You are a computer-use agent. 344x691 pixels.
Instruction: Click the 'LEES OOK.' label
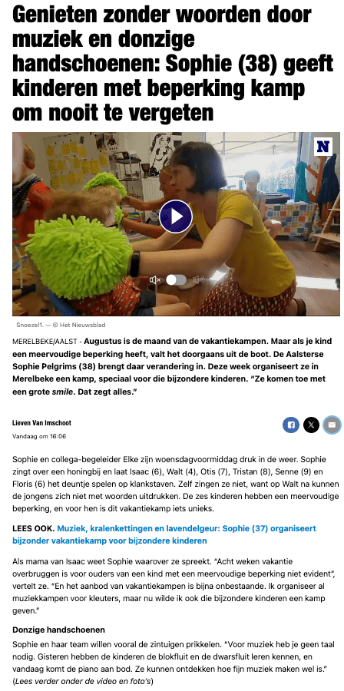[x=34, y=528]
